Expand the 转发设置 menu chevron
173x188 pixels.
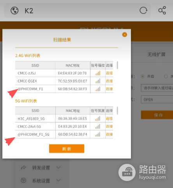(58, 167)
